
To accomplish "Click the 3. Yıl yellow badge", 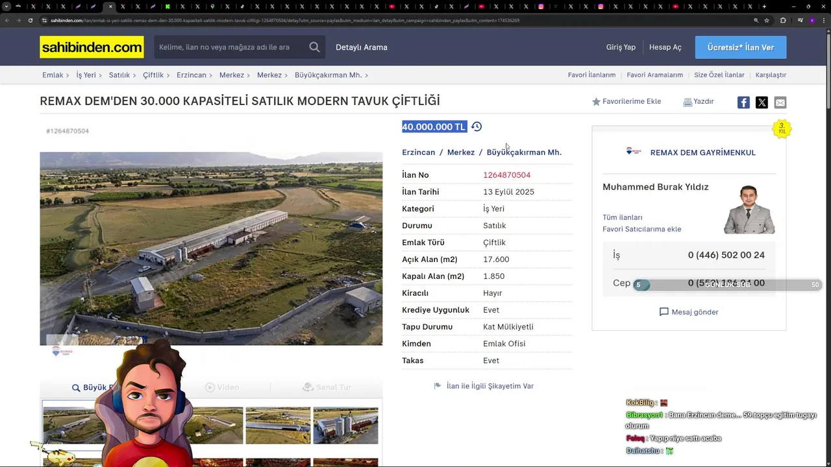I will coord(782,128).
